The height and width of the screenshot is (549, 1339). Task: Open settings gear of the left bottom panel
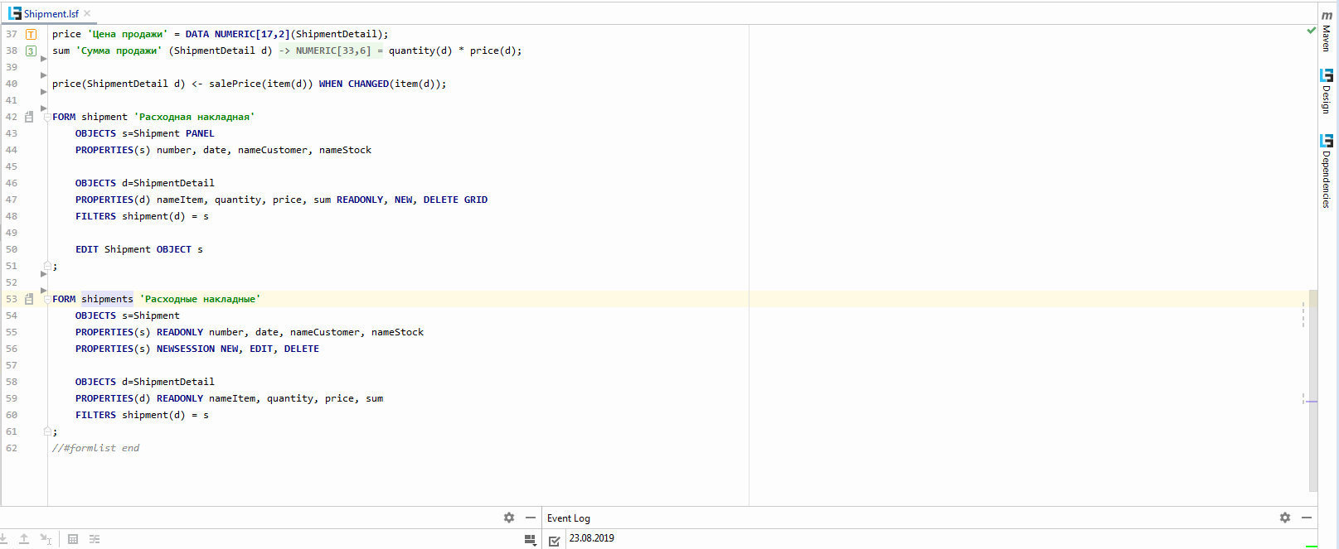[x=509, y=518]
